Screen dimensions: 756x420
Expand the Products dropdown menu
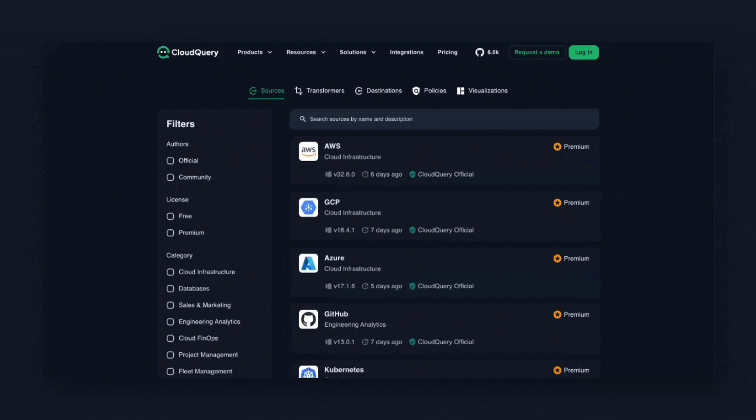(255, 52)
